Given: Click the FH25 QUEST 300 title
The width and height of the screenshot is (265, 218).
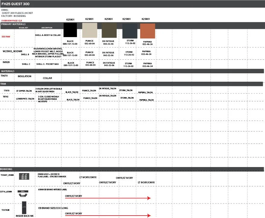Looking at the screenshot, I should [15, 4].
